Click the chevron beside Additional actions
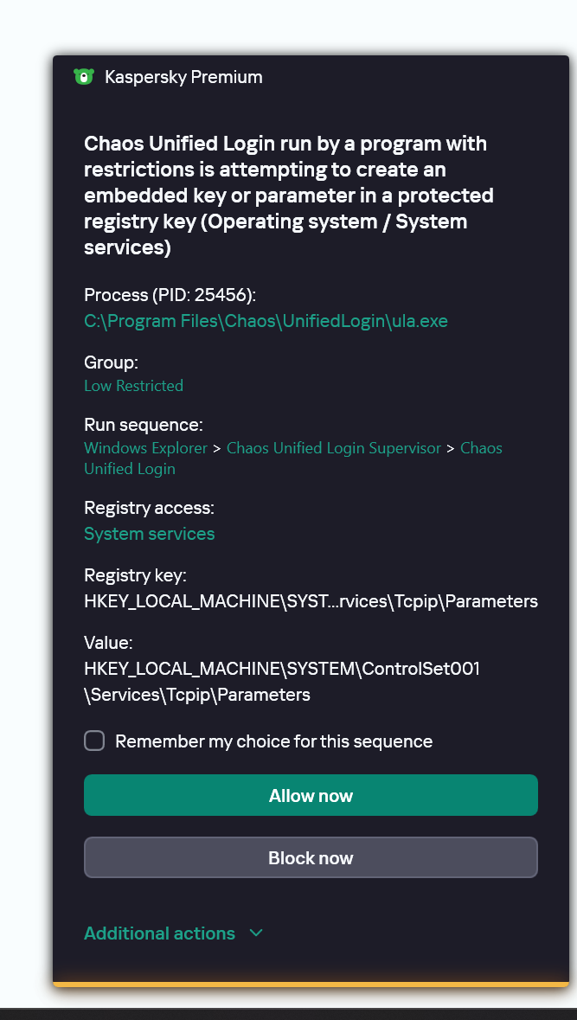The image size is (577, 1020). point(255,933)
